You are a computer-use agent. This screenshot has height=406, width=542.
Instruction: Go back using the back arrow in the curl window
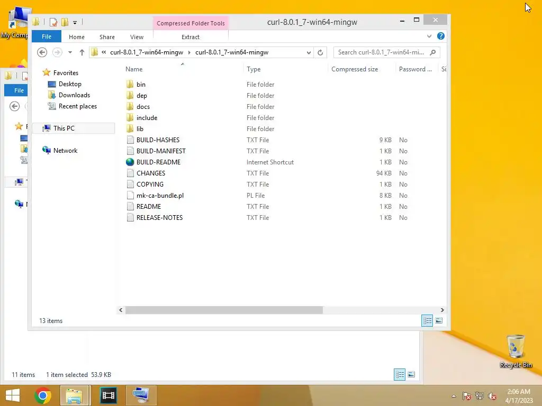tap(42, 52)
